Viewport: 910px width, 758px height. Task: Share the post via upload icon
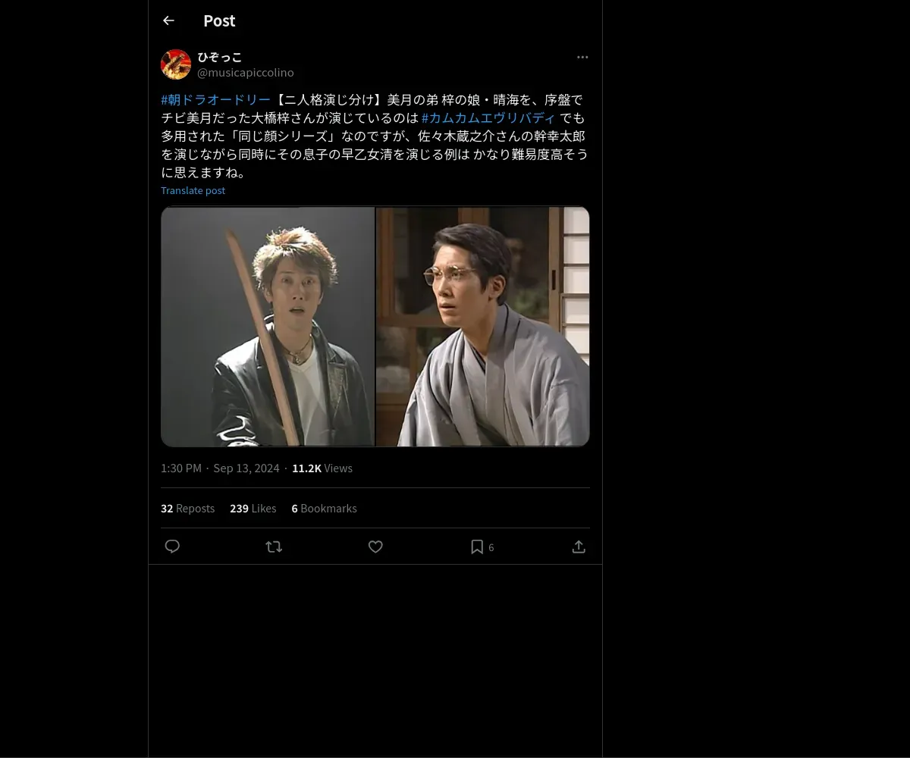click(x=579, y=547)
